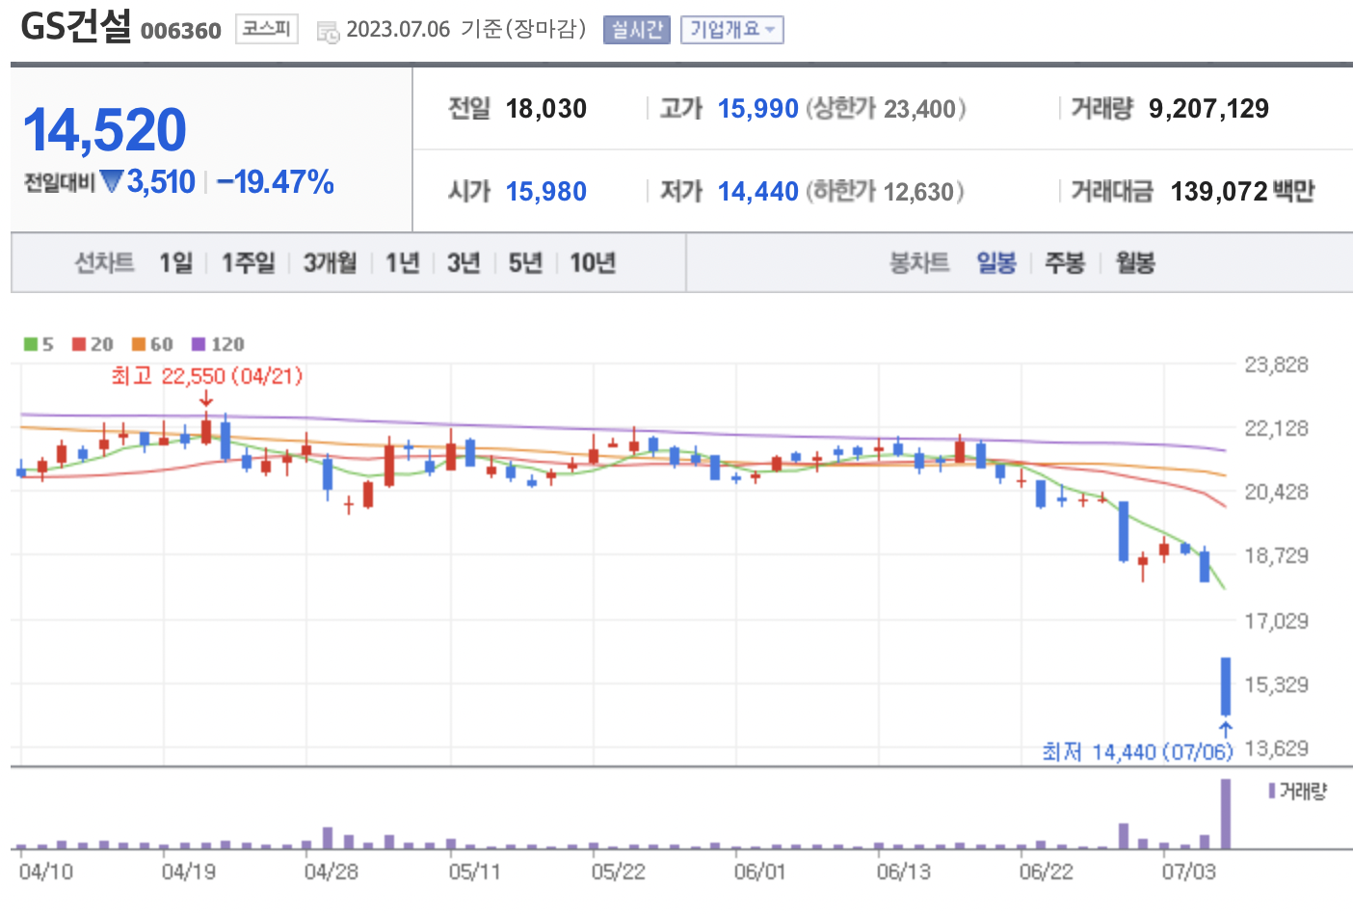Click the 최고 22,550 (04/21) chart label
Screen dimensions: 1353x914
(206, 376)
